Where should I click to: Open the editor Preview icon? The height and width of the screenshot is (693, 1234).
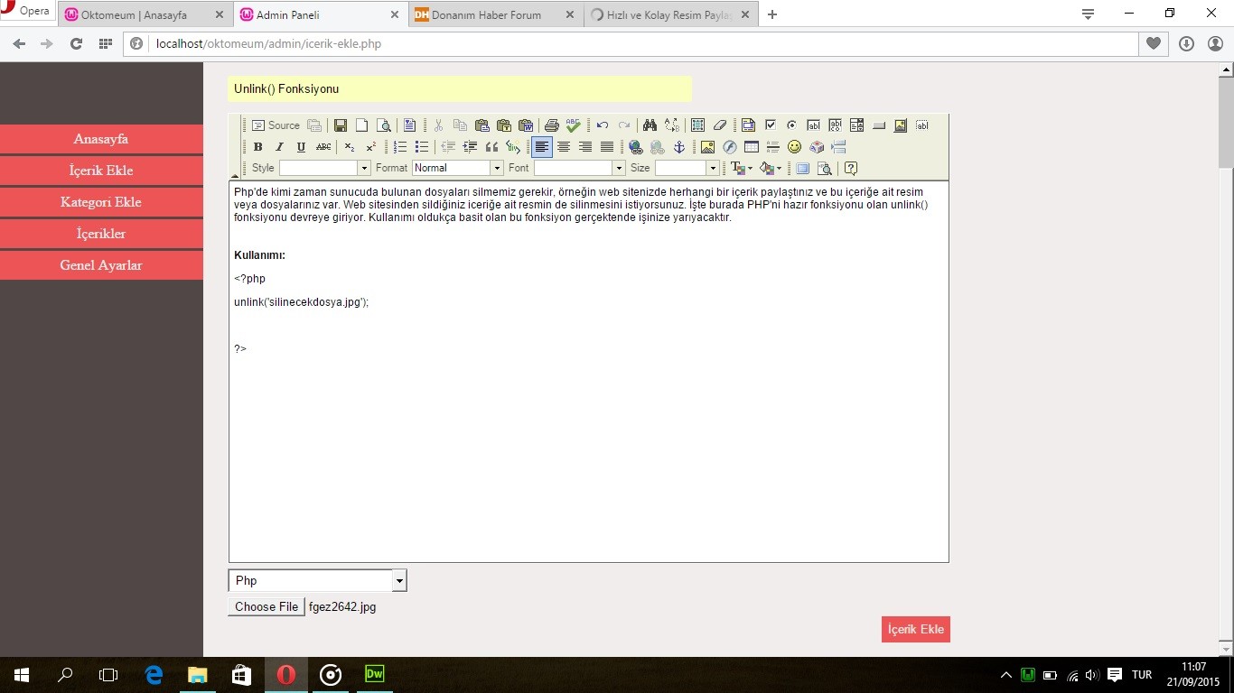point(384,125)
